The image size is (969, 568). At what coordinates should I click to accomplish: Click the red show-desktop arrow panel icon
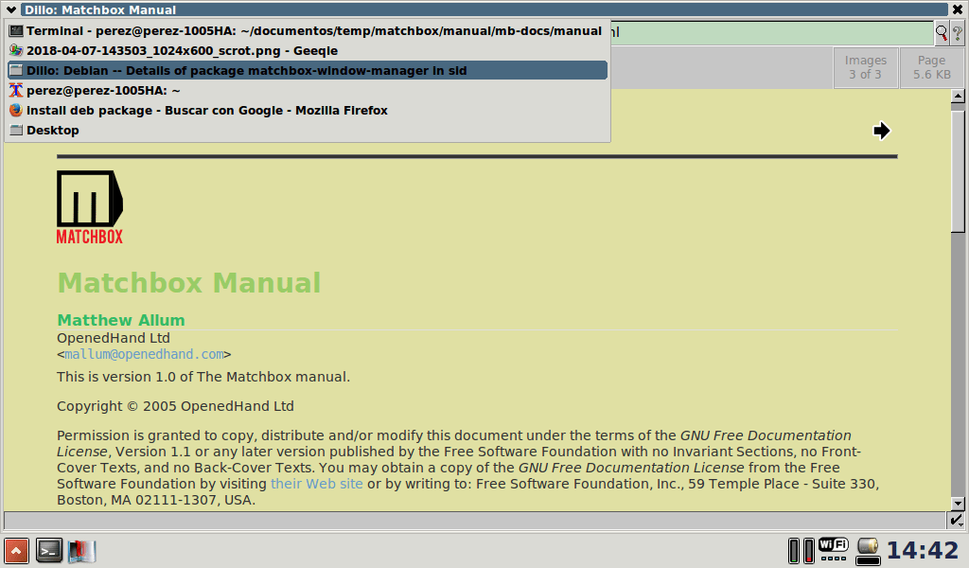point(16,550)
